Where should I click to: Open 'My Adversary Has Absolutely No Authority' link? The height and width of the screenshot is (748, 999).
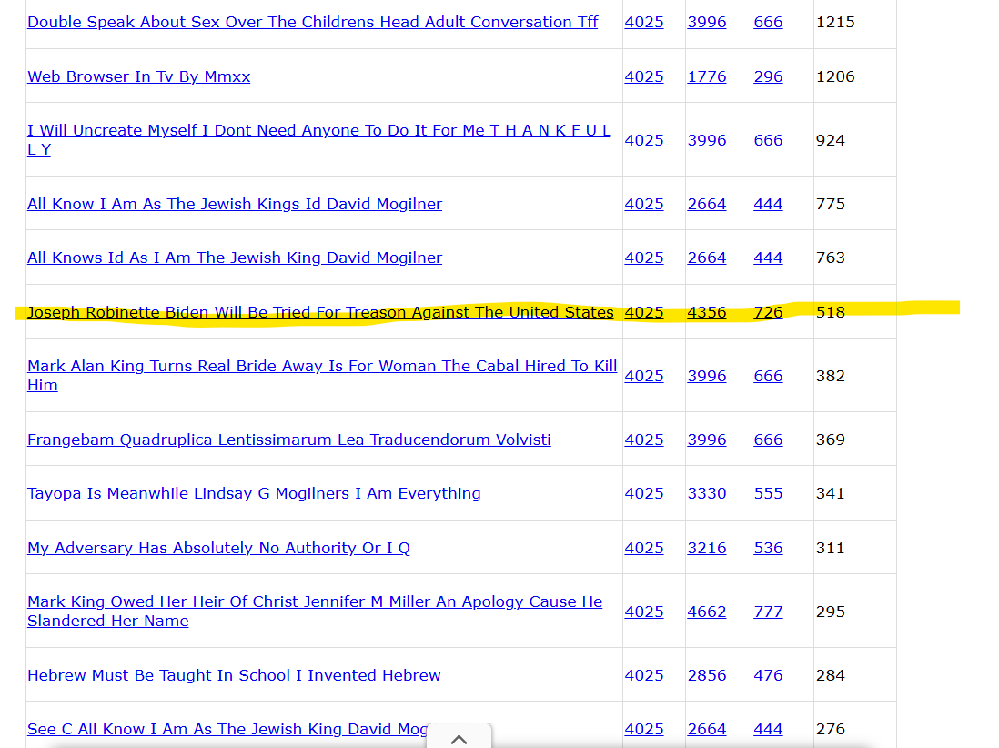tap(218, 548)
